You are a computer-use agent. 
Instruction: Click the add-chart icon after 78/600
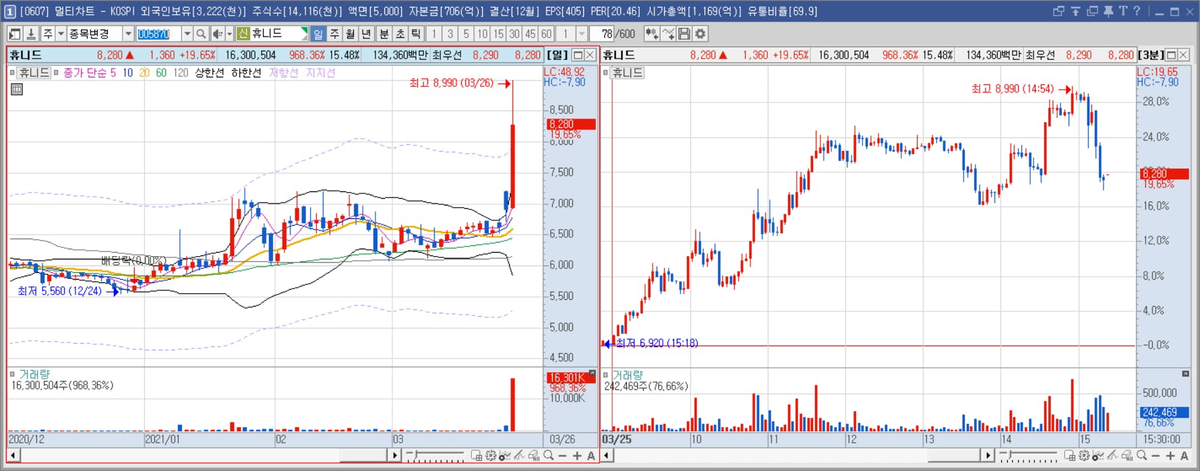[651, 34]
